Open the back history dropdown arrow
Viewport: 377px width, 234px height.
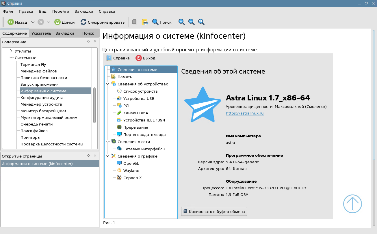pos(33,22)
